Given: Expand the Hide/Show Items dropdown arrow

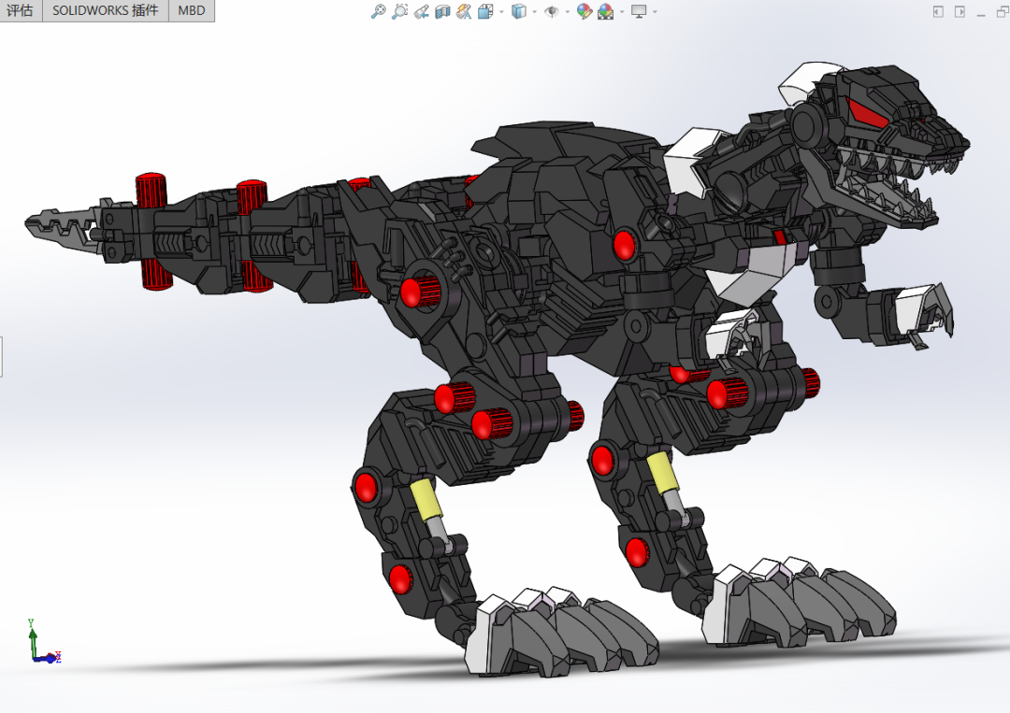Looking at the screenshot, I should click(x=568, y=11).
